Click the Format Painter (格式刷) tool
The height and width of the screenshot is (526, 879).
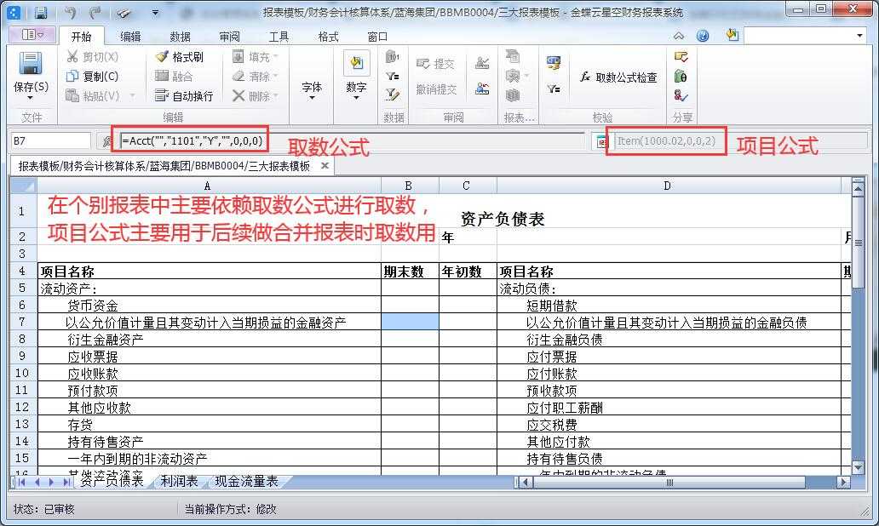coord(179,57)
